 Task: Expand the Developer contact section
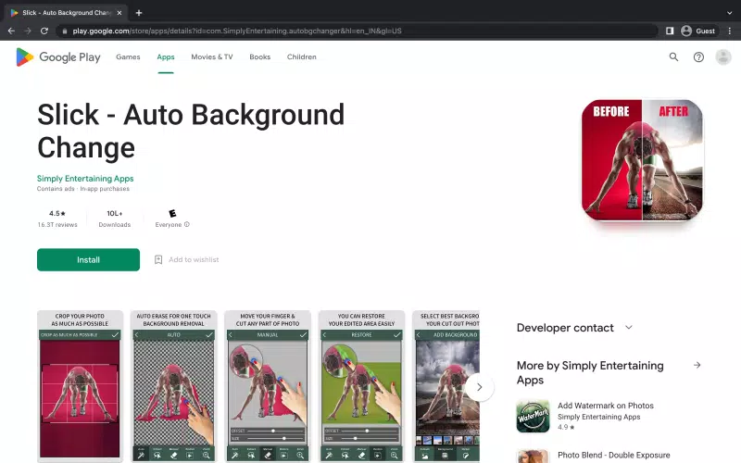pos(629,328)
